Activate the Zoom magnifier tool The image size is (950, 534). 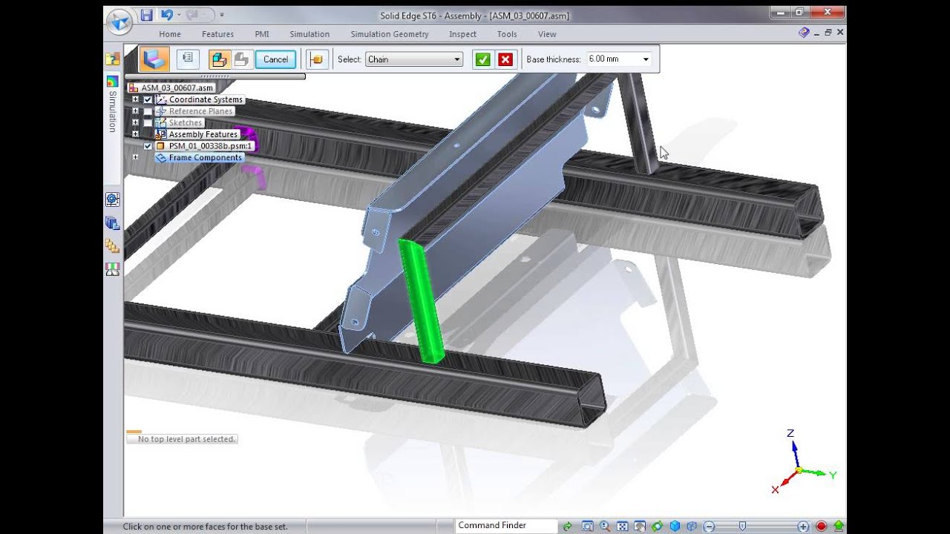pos(605,527)
